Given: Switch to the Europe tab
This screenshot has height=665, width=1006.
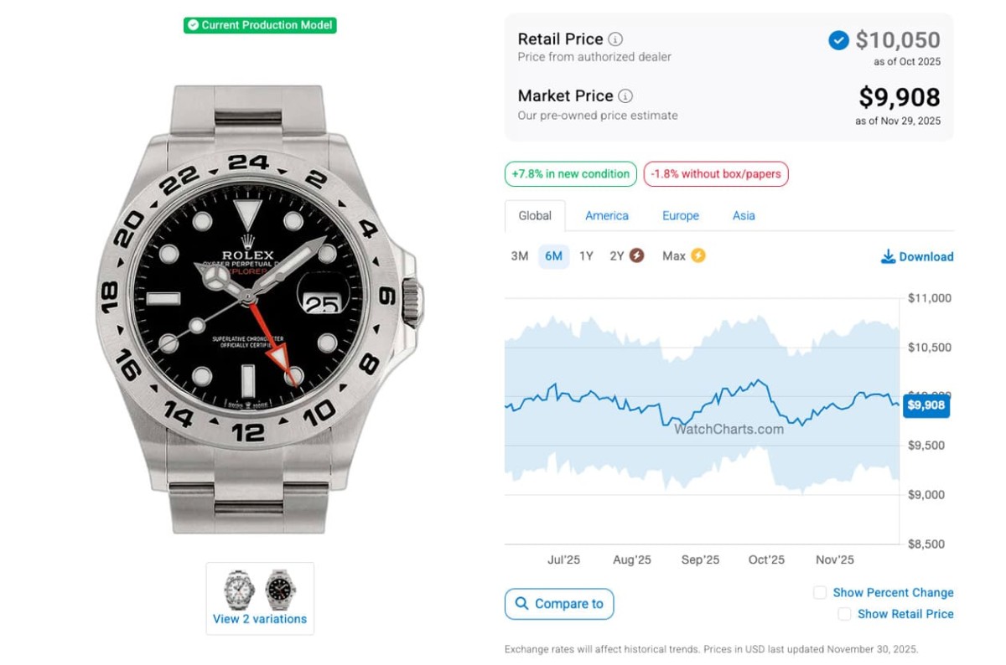Looking at the screenshot, I should (x=681, y=216).
